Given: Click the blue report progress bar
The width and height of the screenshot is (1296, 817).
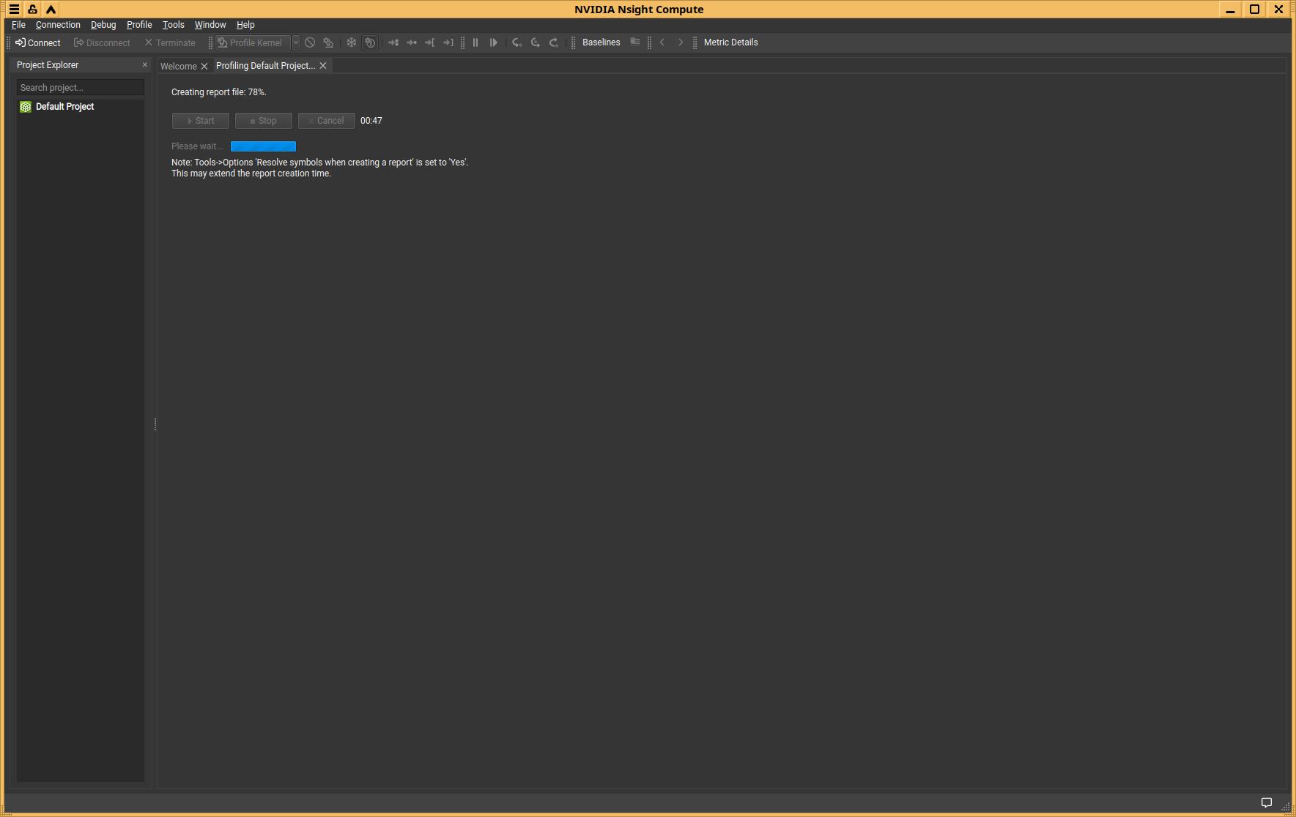Looking at the screenshot, I should pos(263,146).
